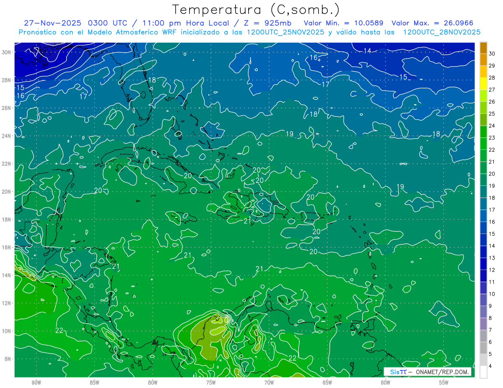503x388 pixels.
Task: Click the "Valor Max. = 26.0966" value
Action: [x=432, y=23]
